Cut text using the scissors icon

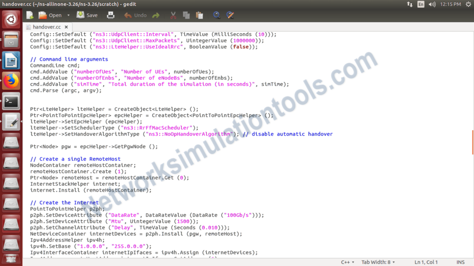coord(173,15)
